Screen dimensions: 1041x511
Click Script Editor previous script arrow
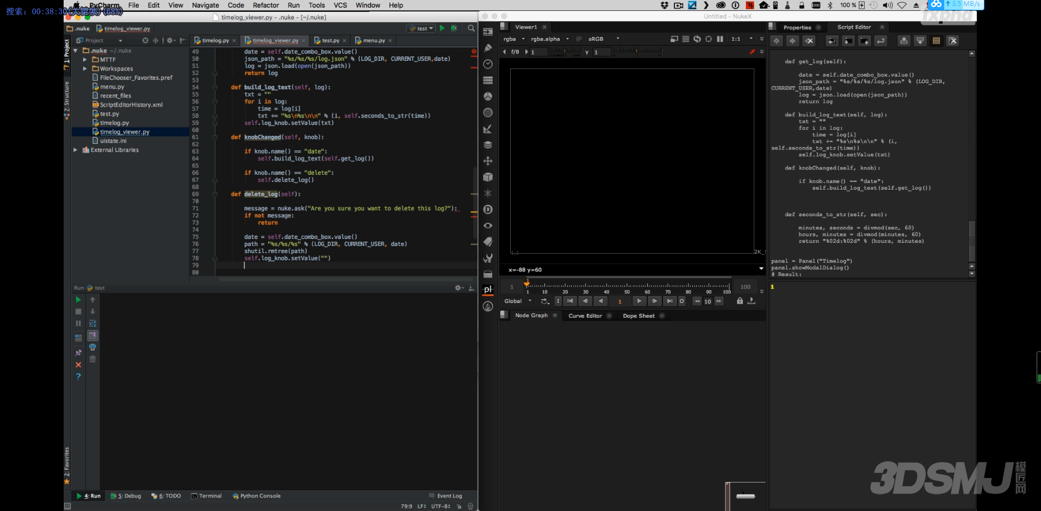[x=777, y=41]
